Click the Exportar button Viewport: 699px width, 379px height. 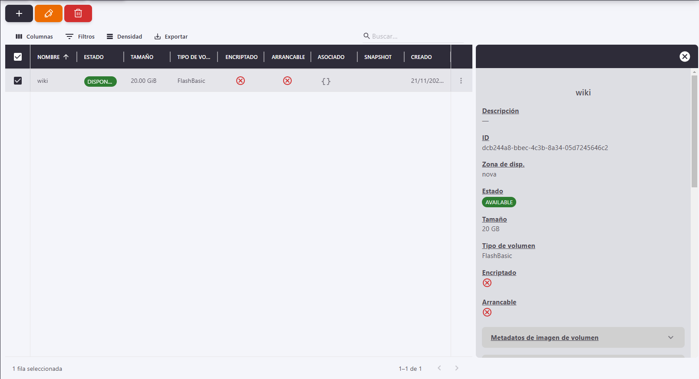click(x=171, y=36)
